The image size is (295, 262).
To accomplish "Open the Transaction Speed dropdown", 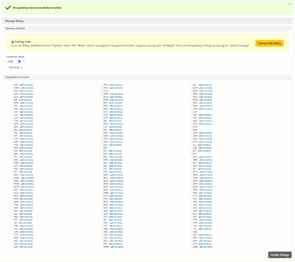I will tap(14, 61).
